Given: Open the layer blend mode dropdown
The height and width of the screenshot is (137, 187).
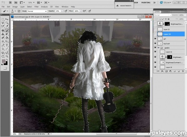Looking at the screenshot, I should 163,15.
